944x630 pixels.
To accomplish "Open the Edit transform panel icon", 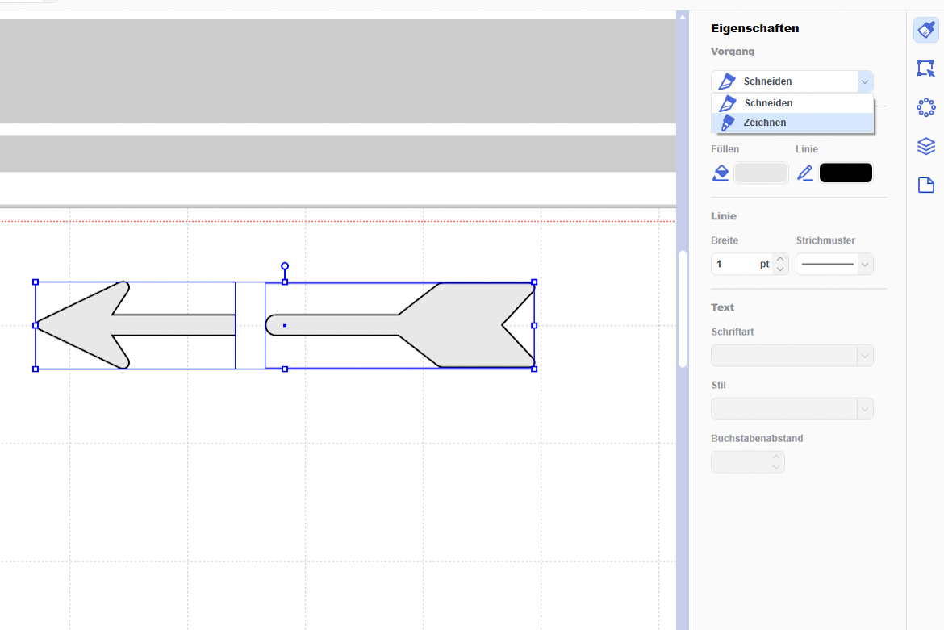I will coord(925,69).
